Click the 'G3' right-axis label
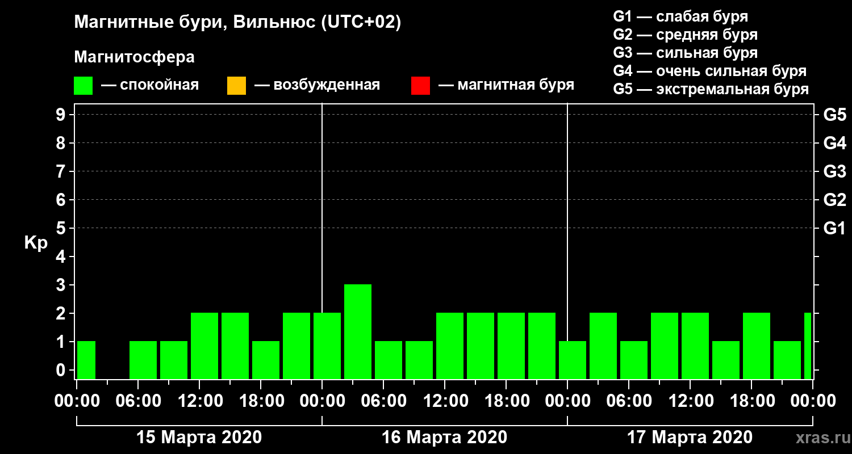The width and height of the screenshot is (852, 454). coord(834,171)
